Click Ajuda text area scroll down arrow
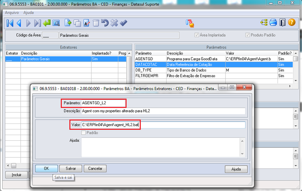 [242, 154]
